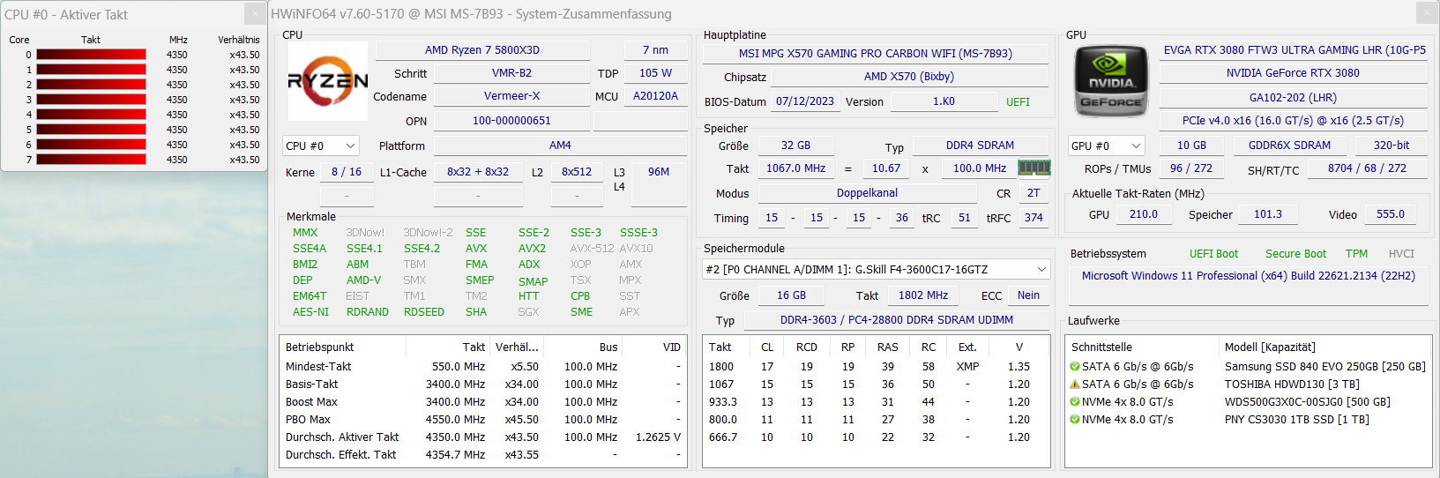Click the Core 7 clock bar
This screenshot has width=1440, height=478.
point(91,160)
